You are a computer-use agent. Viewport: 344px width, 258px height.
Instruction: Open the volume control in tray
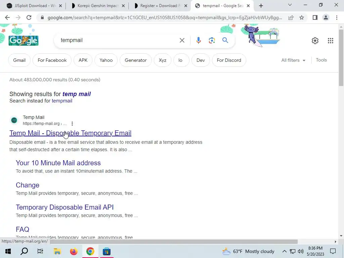pyautogui.click(x=301, y=251)
